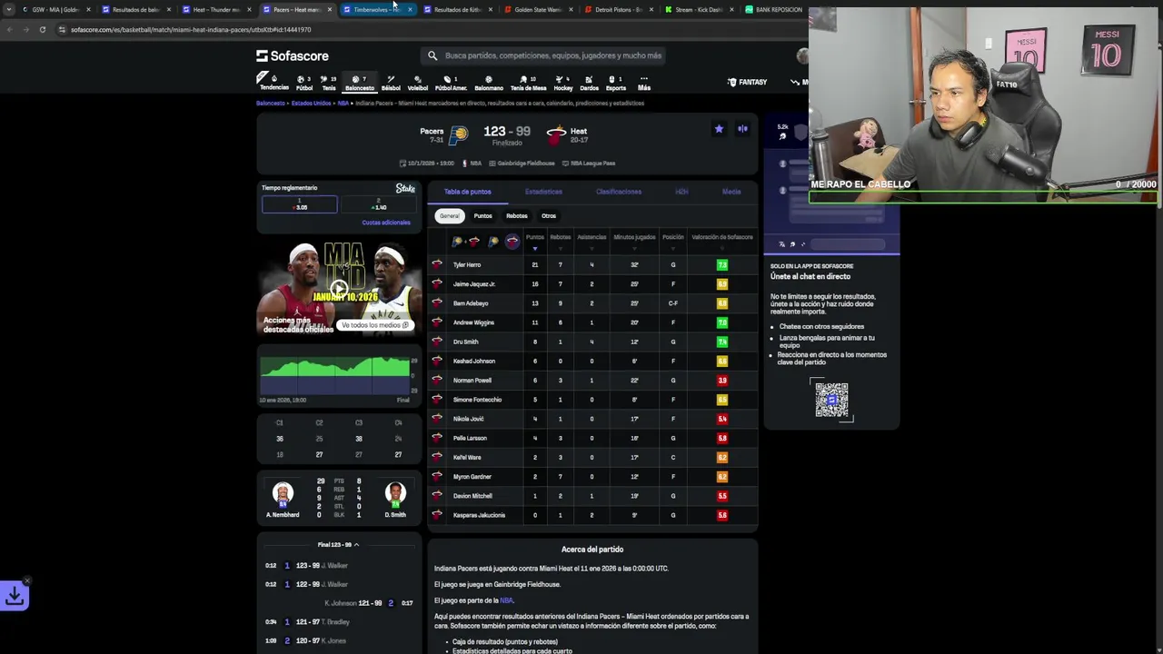Select odds option 2 at 1.40

click(379, 204)
